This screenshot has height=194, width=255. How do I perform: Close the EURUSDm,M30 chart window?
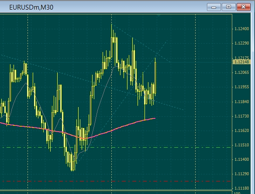(244, 7)
